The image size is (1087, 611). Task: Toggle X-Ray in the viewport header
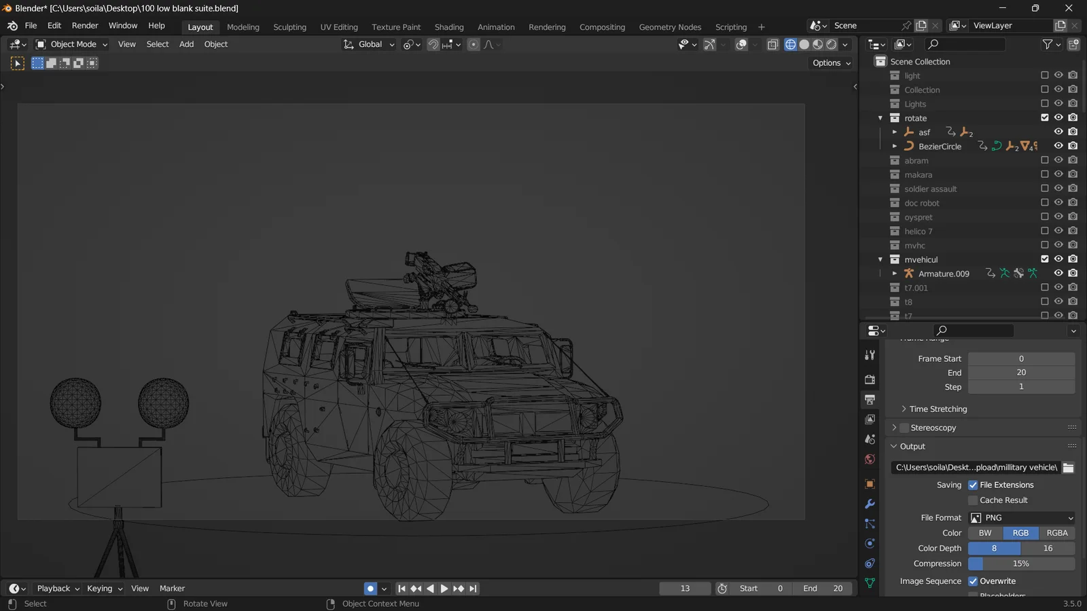point(772,44)
